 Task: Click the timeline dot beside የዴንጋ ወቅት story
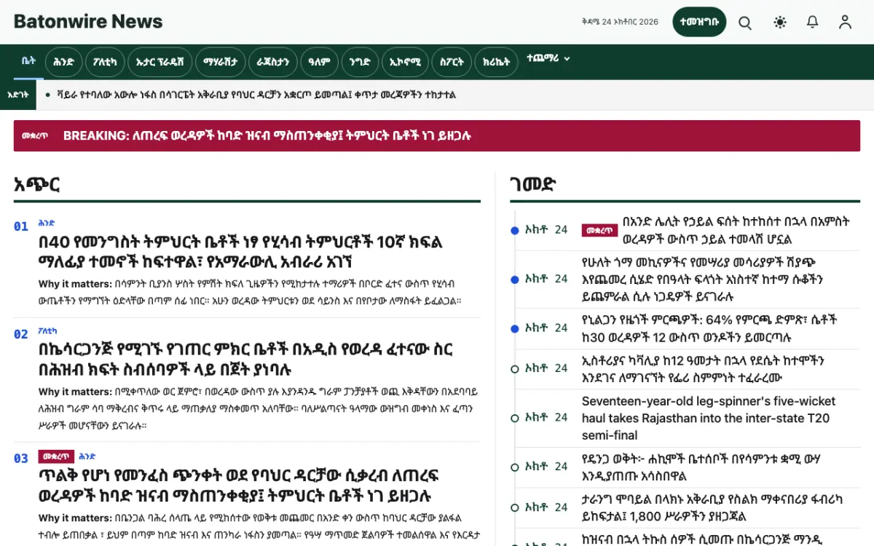[515, 467]
